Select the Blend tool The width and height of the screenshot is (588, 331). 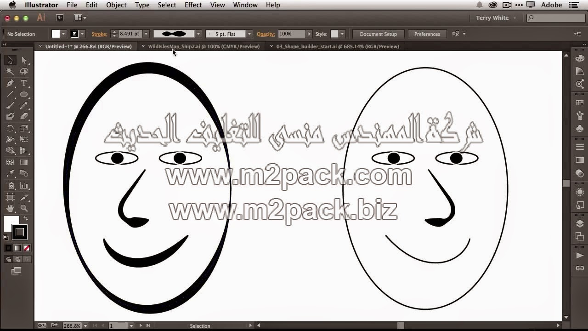(24, 174)
